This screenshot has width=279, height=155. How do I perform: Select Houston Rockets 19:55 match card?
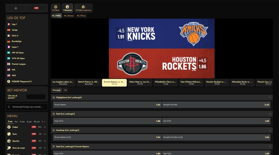[x=217, y=83]
